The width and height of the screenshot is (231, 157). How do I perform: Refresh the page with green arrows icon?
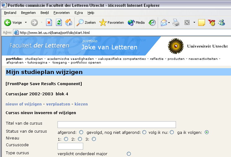click(59, 23)
